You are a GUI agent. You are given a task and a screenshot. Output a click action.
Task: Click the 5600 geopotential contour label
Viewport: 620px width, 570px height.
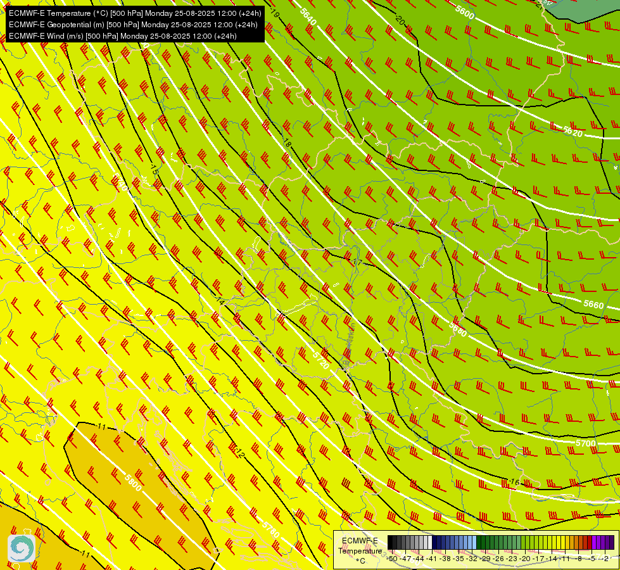pos(464,12)
